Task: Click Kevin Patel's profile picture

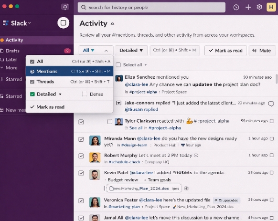Action: [95, 175]
